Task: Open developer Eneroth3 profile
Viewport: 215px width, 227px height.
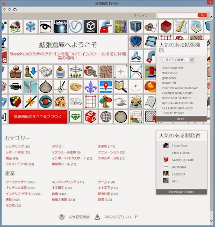Action: click(x=178, y=174)
